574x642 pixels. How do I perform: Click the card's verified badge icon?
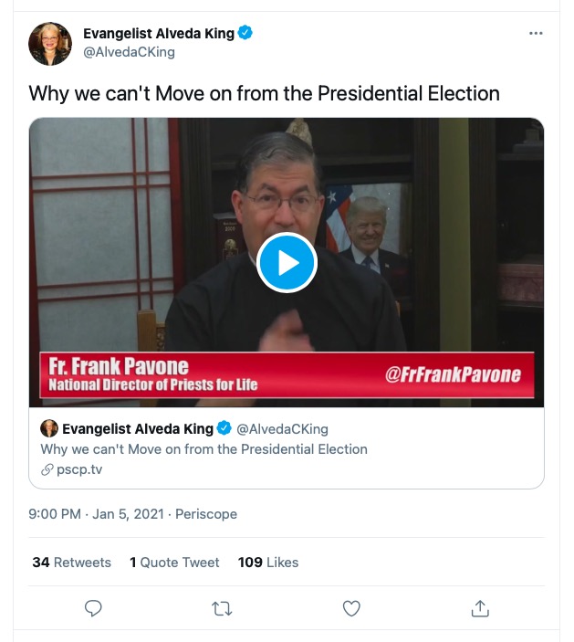(x=224, y=428)
